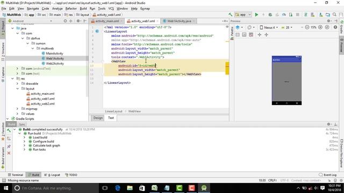
Task: Click the Search Everywhere magnifier icon
Action: point(334,14)
